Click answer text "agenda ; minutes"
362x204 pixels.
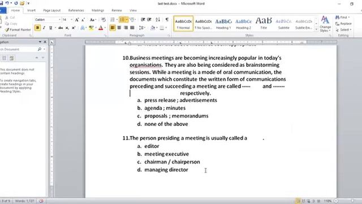coord(165,108)
